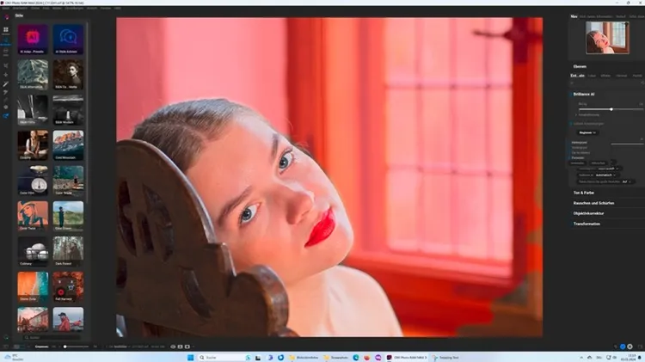Expand the Rauschen und Schärfen section

(x=593, y=203)
